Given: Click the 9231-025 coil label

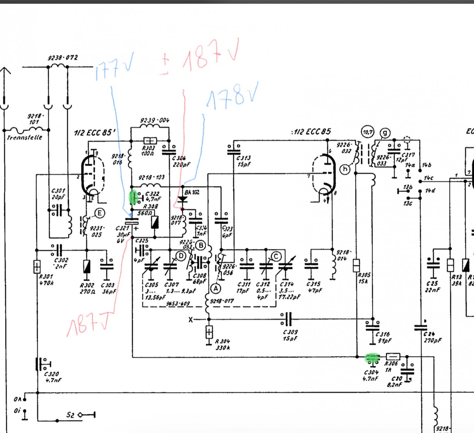Looking at the screenshot, I should [x=97, y=231].
